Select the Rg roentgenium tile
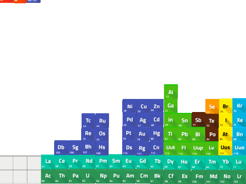The image size is (246, 184). 143,148
